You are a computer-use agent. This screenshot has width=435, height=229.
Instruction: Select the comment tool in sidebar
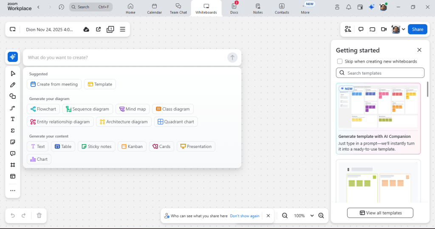coord(13,154)
